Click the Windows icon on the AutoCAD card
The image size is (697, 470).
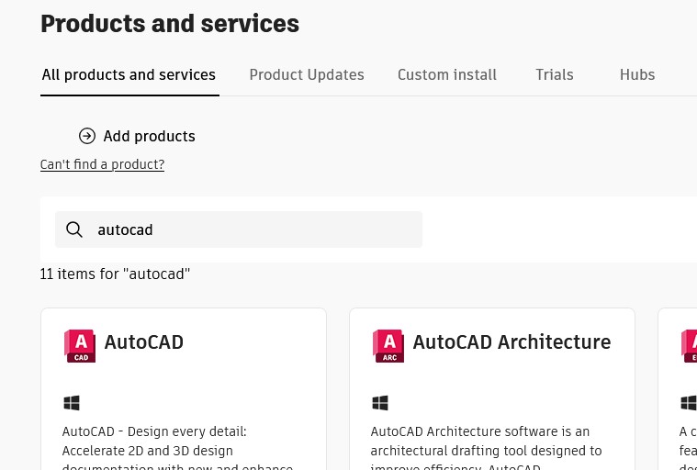coord(72,403)
